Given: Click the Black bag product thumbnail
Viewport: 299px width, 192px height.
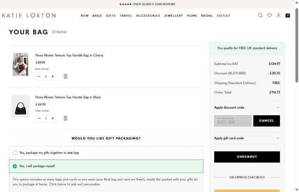Looking at the screenshot, I should pos(21,106).
